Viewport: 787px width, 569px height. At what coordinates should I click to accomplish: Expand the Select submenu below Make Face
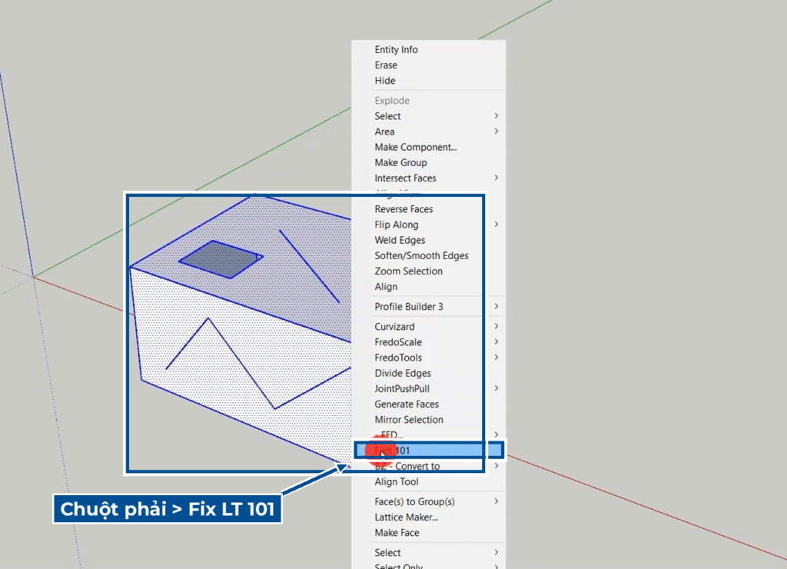click(428, 552)
